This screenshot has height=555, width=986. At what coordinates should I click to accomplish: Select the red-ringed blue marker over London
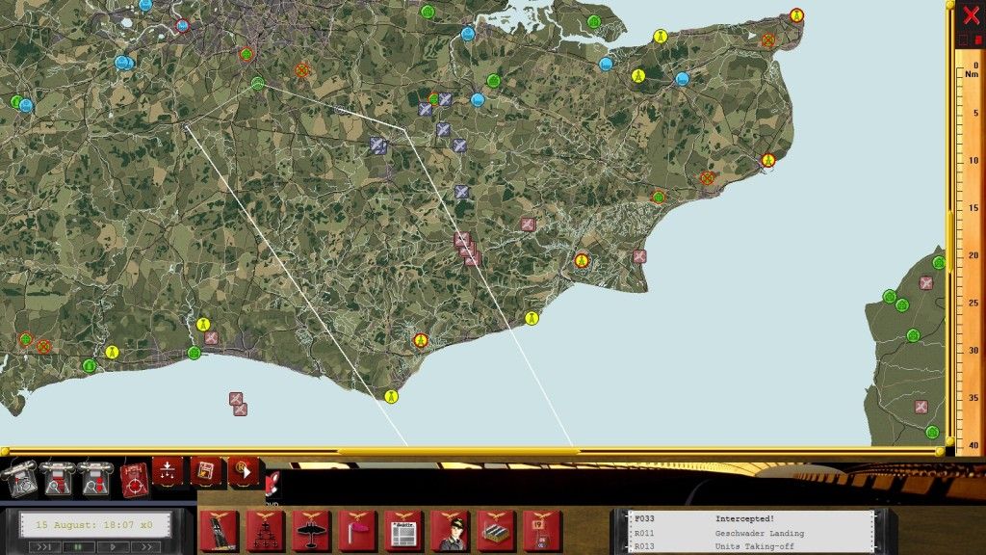coord(182,26)
